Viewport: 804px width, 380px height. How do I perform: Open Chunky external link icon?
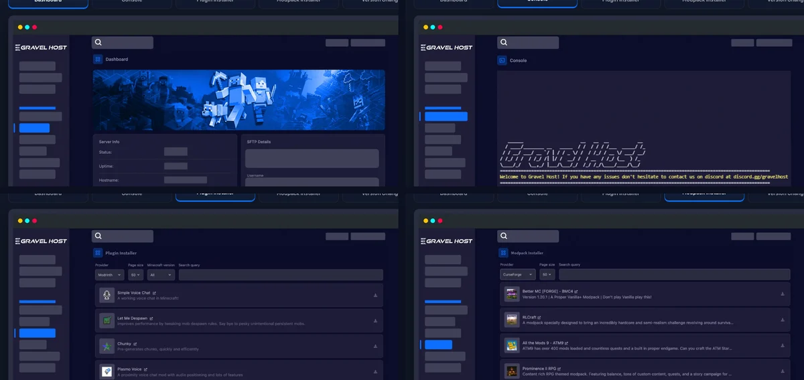pos(136,343)
